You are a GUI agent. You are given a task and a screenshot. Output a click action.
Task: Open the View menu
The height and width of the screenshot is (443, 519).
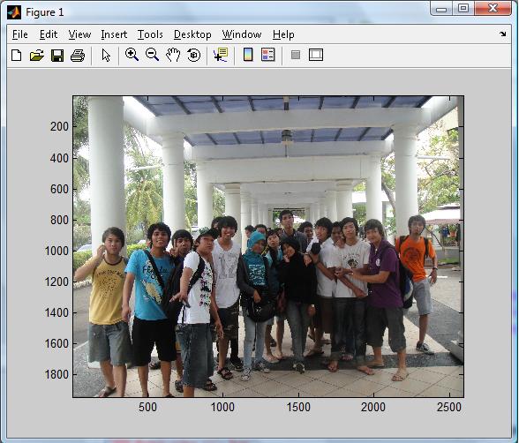point(79,34)
